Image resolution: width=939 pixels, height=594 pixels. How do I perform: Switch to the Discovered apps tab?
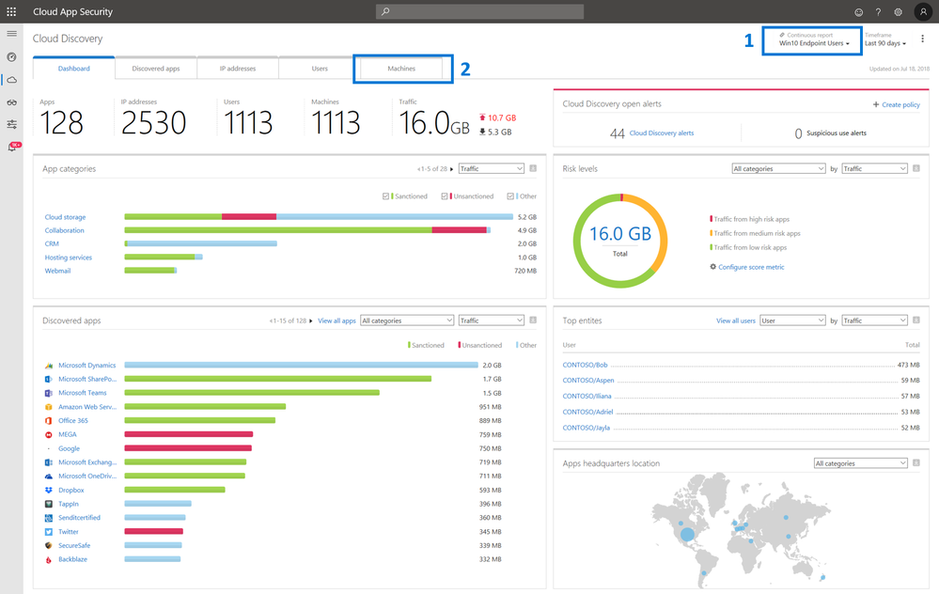[156, 69]
